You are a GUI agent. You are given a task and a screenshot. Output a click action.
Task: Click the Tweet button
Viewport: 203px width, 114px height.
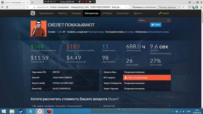coord(156,25)
